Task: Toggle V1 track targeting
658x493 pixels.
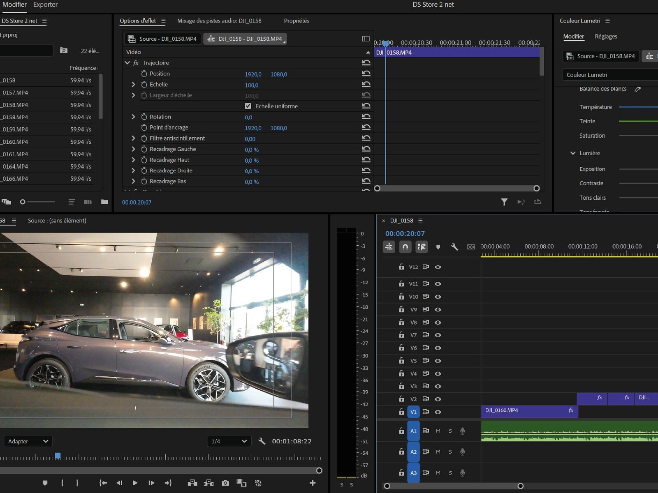Action: pyautogui.click(x=413, y=412)
